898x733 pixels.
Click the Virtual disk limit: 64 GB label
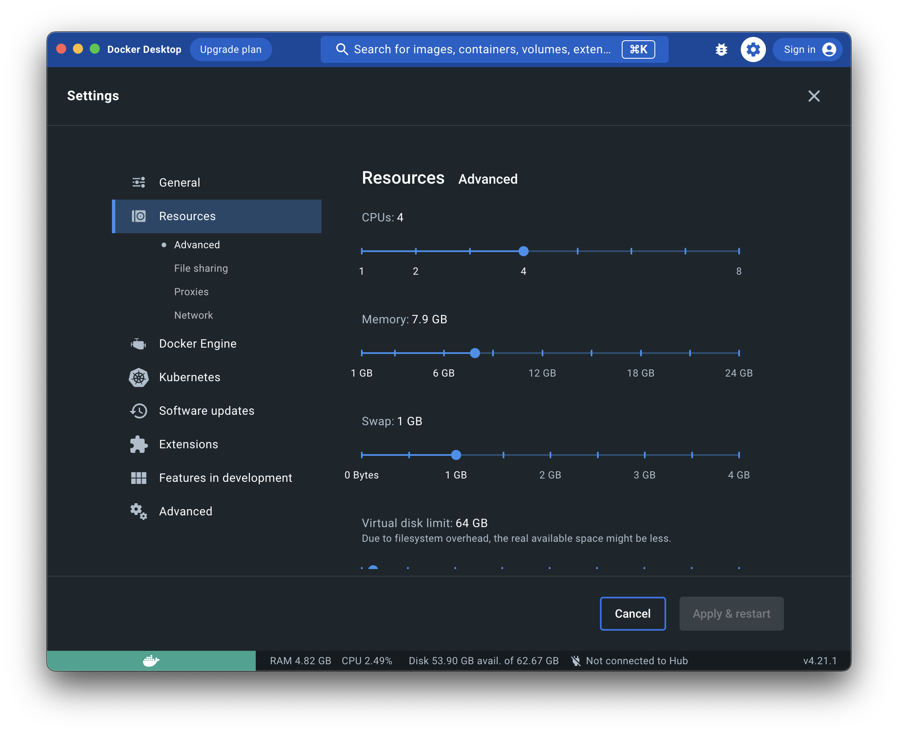pyautogui.click(x=424, y=523)
